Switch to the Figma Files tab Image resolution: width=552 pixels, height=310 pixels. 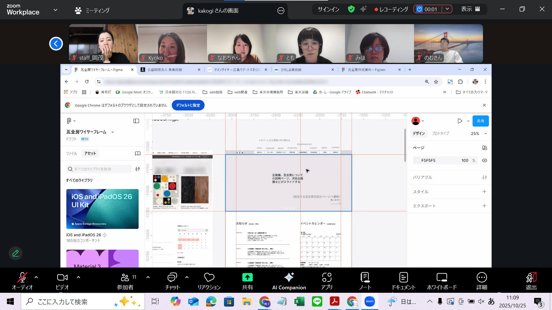(72, 154)
